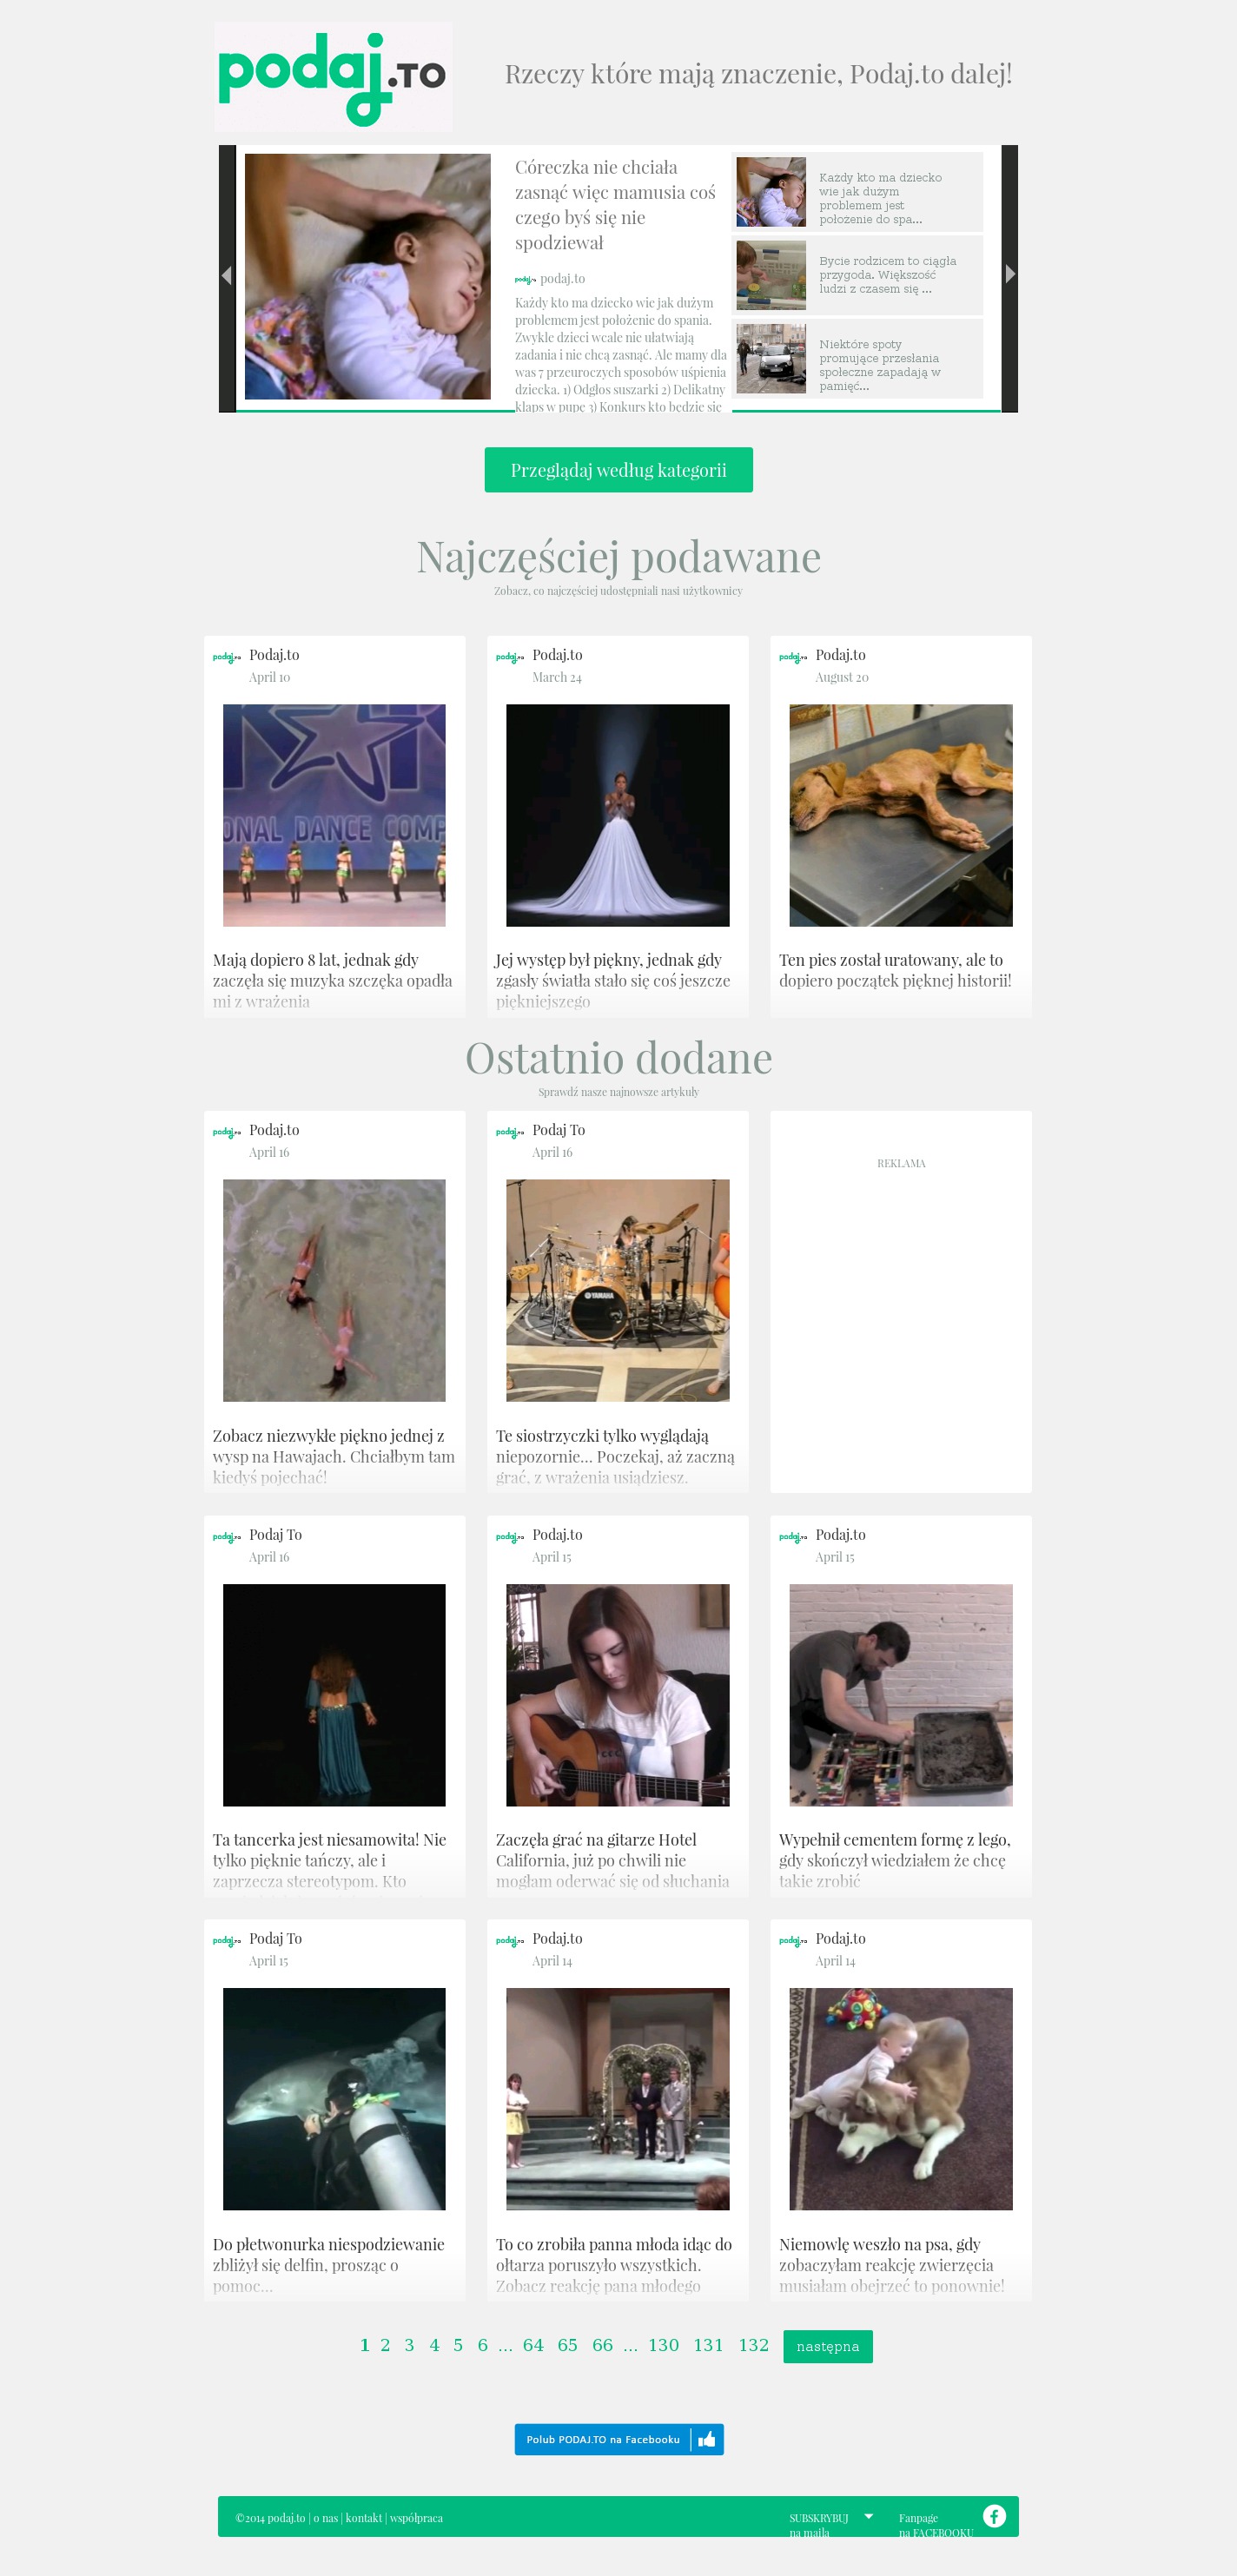Screen dimensions: 1237x2576
Task: Open the dog on metal table thumbnail
Action: [x=901, y=815]
